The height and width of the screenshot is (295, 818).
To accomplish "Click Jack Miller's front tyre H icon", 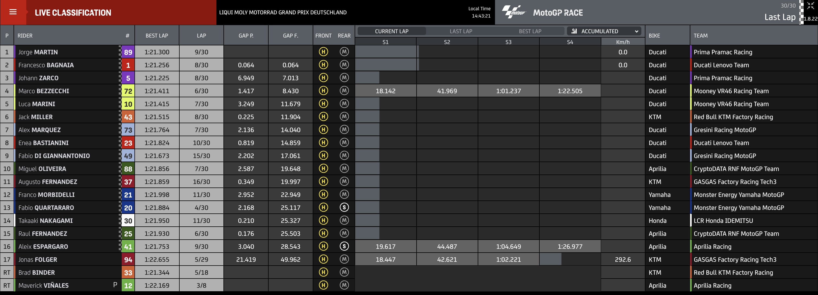I will (x=323, y=117).
